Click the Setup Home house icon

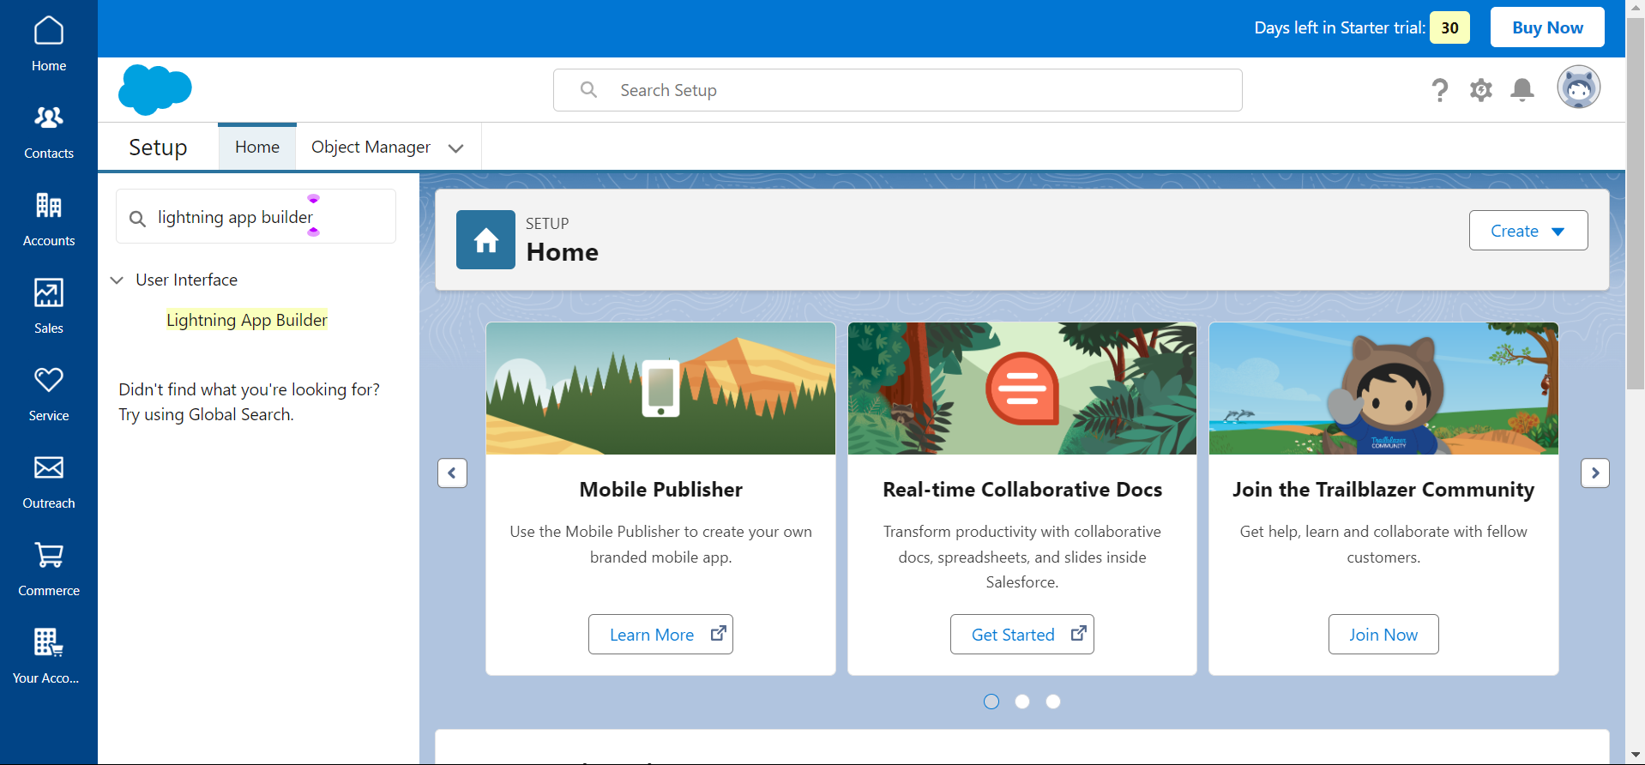click(x=485, y=239)
